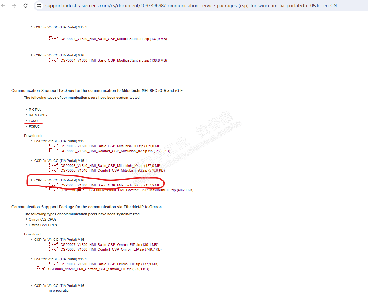Click zip icon for CSP0004_V1510 ModbusStandard file
Viewport: 368px width, 296px height.
click(x=51, y=38)
